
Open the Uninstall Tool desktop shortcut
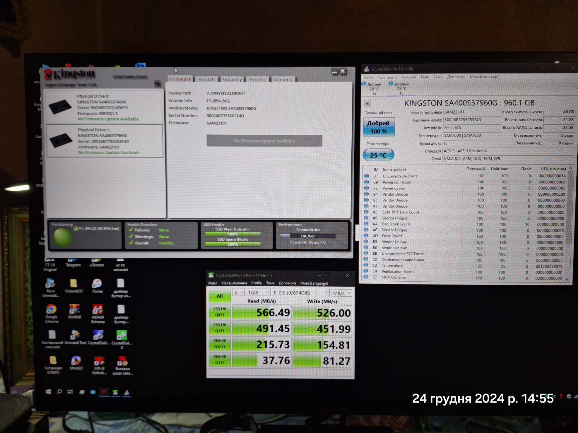tap(75, 337)
